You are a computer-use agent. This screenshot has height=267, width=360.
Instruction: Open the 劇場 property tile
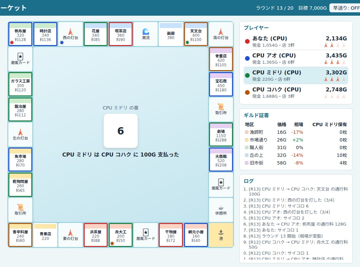(221, 135)
